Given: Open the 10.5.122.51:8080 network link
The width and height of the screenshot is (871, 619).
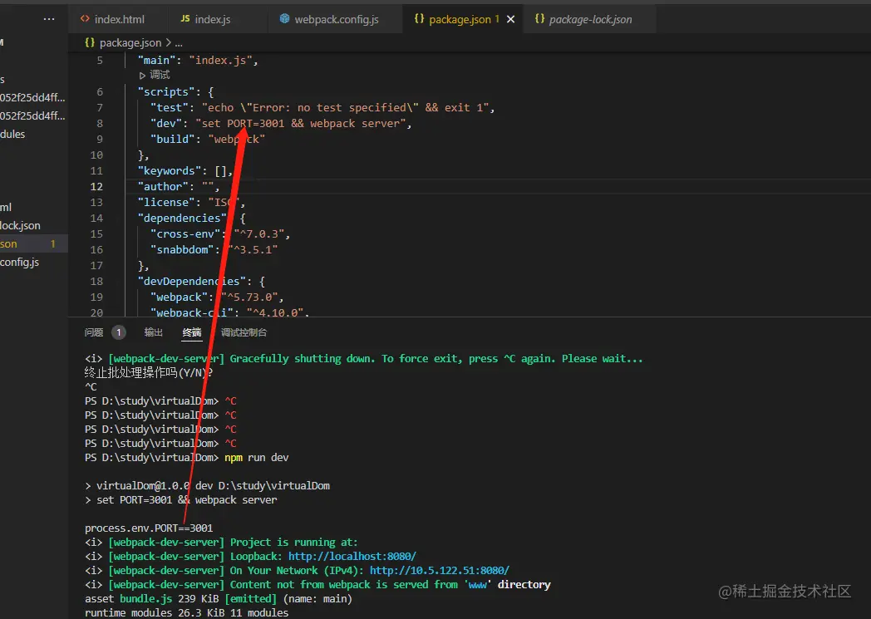Looking at the screenshot, I should tap(439, 570).
